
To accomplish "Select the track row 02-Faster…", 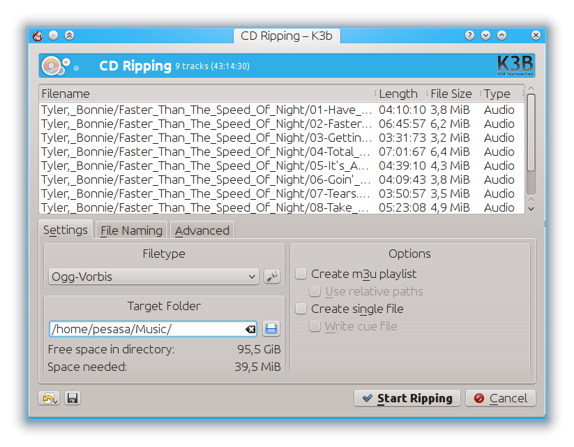I will click(282, 124).
